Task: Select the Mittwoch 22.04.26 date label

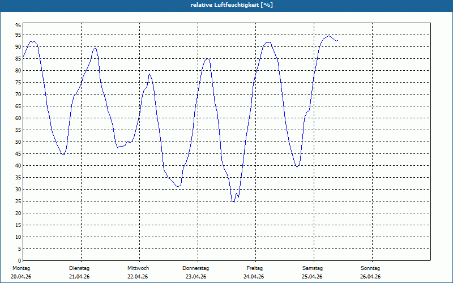Action: pos(138,272)
